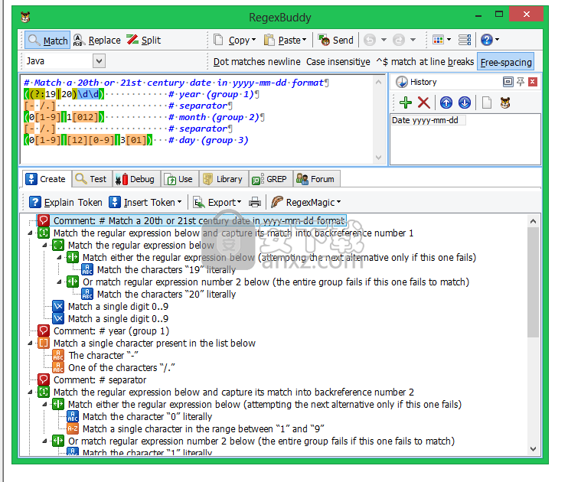Click the green plus icon in History

(405, 103)
